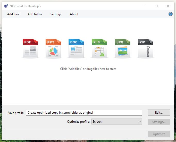
Task: Click the Edit... button for save profile
Action: (159, 113)
